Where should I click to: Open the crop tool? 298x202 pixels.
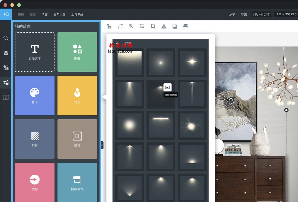(x=153, y=26)
